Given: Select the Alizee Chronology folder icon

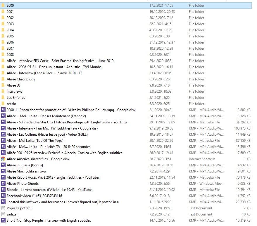Looking at the screenshot, I should [x=3, y=79].
